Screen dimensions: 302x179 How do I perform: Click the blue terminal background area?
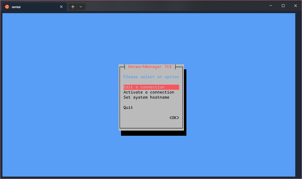(59, 94)
